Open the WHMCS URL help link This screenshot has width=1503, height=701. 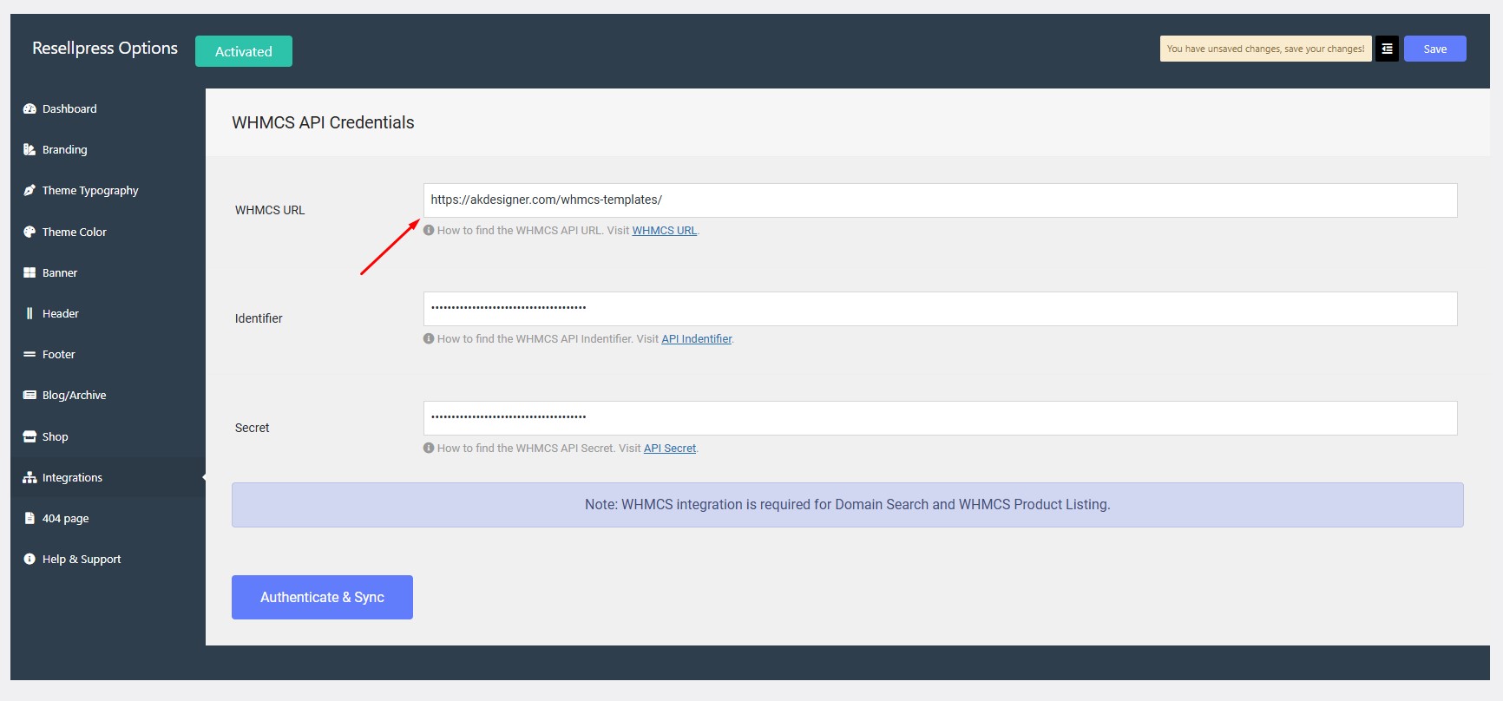tap(664, 230)
